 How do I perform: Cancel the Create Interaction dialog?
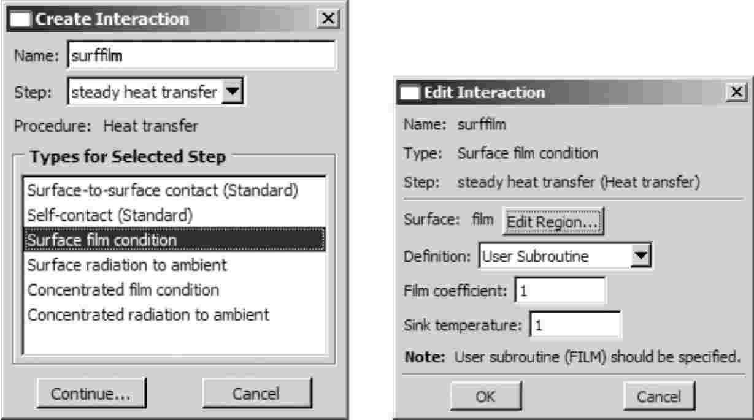256,393
